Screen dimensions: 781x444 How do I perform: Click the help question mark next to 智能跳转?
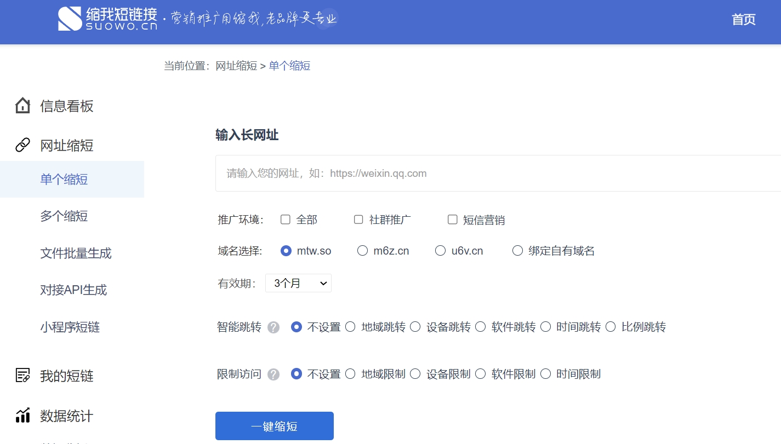coord(273,327)
